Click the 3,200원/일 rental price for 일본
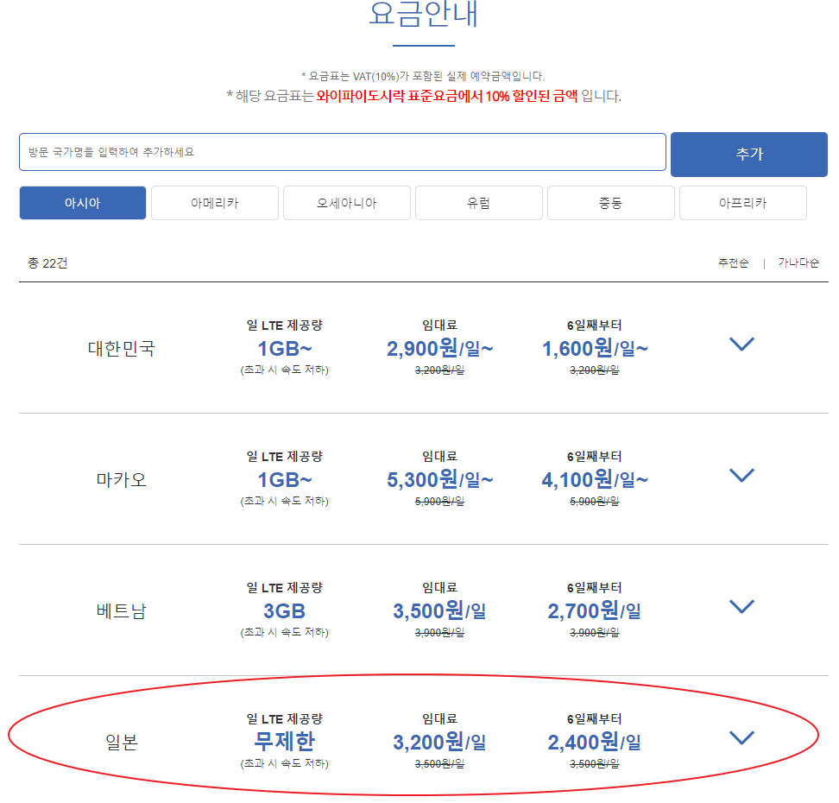This screenshot has width=839, height=803. (x=440, y=742)
